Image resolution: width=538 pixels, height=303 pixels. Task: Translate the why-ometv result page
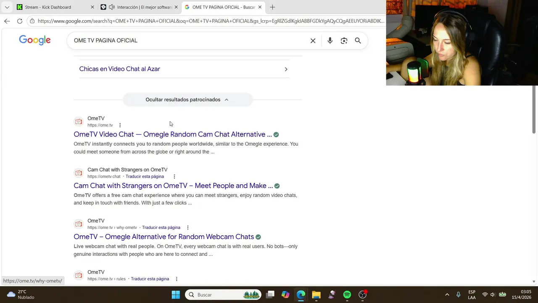161,228
